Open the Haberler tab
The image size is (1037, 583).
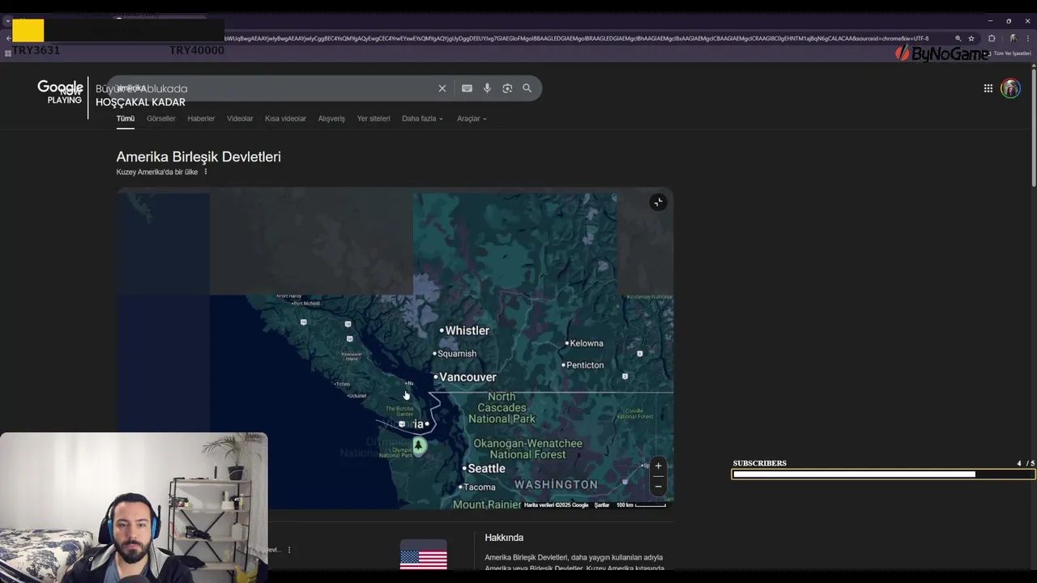[x=201, y=118]
